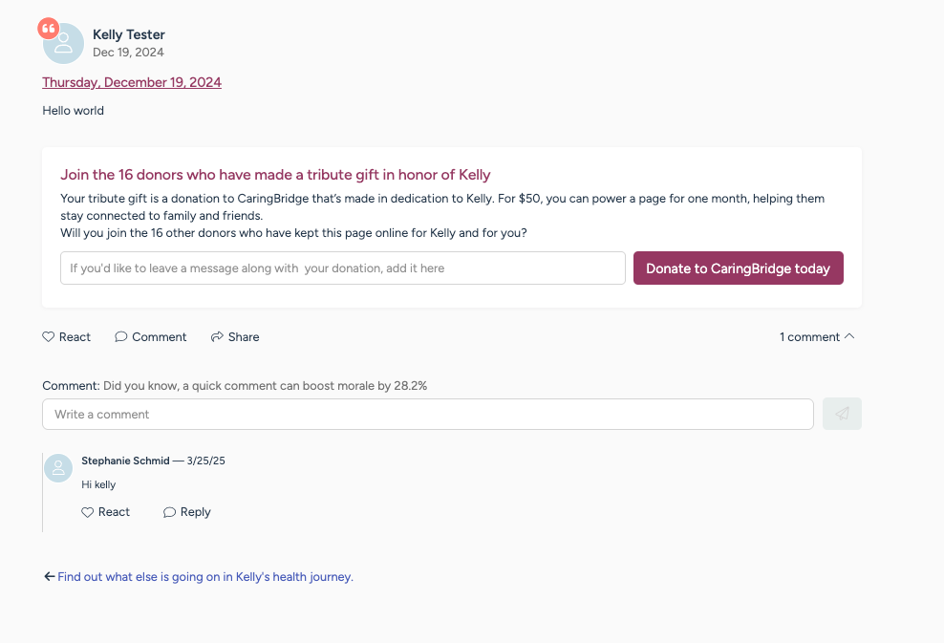Click Stephanie Schmid's avatar icon

tap(58, 468)
